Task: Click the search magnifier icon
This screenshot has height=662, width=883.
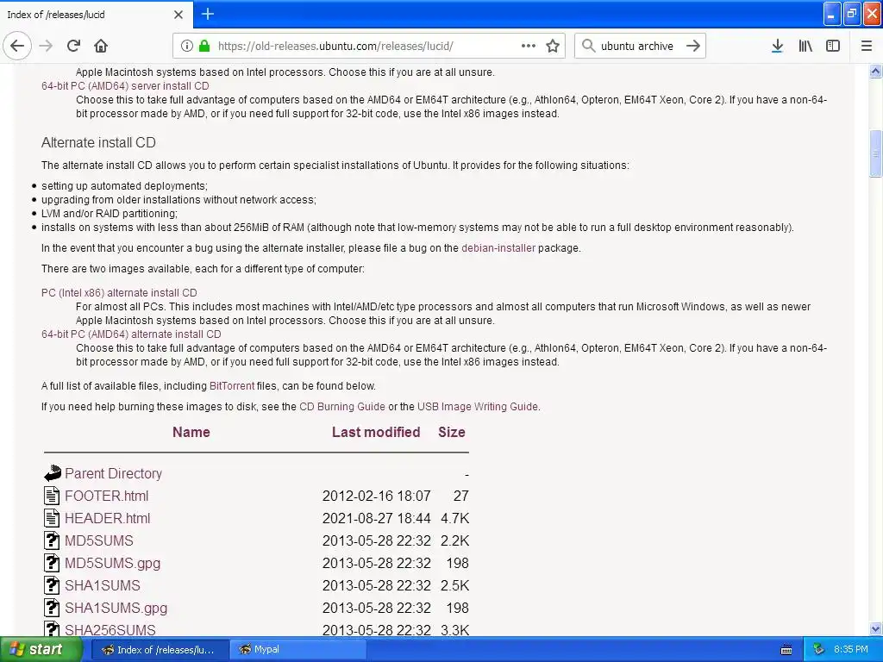Action: click(x=588, y=46)
